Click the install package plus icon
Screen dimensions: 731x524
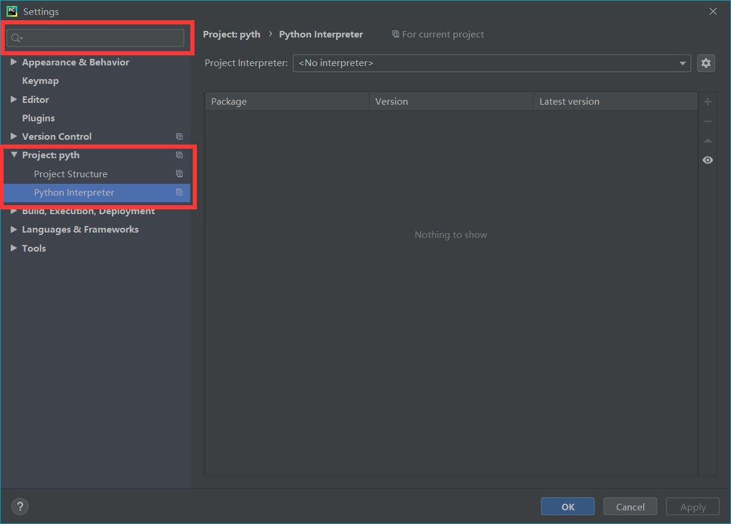[x=707, y=101]
